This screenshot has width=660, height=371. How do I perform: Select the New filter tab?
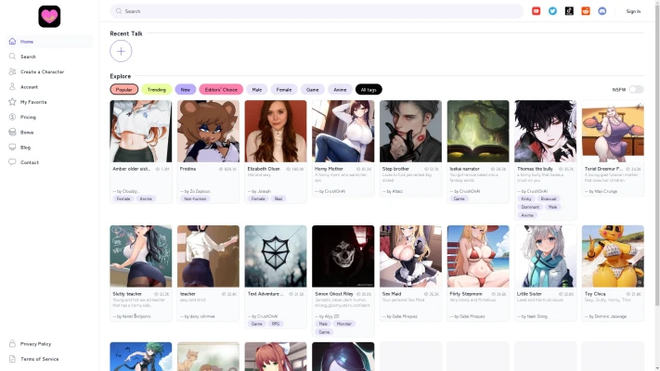pos(186,90)
